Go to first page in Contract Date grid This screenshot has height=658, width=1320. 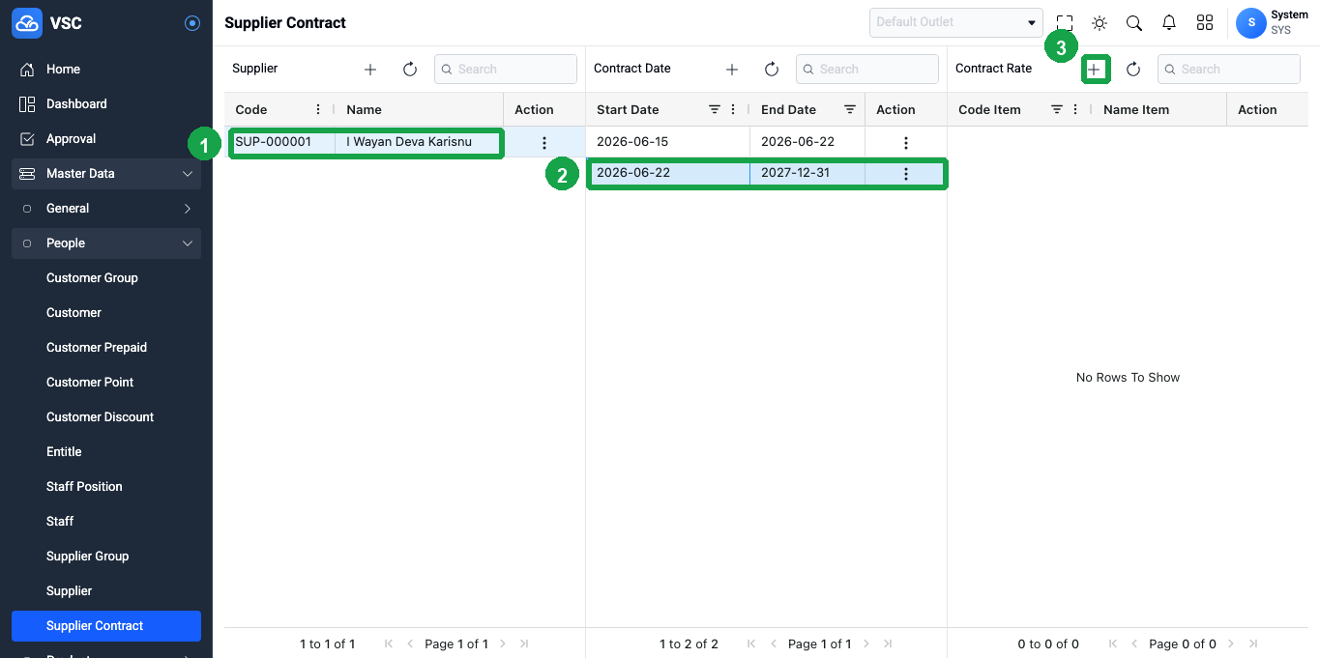(752, 644)
